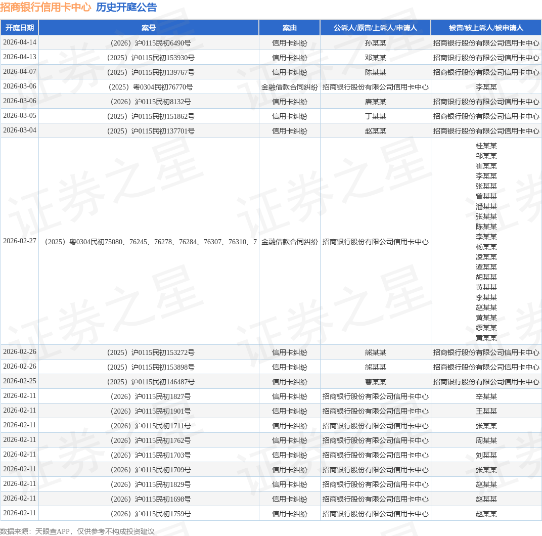The width and height of the screenshot is (542, 536).
Task: Select the heading 历史开庭公告
Action: 126,7
